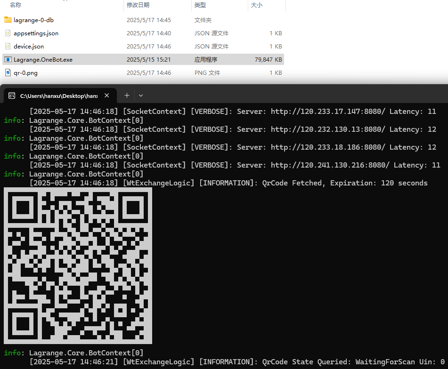Select the lagrange-0-db folder name
This screenshot has height=369, width=448.
coord(34,20)
